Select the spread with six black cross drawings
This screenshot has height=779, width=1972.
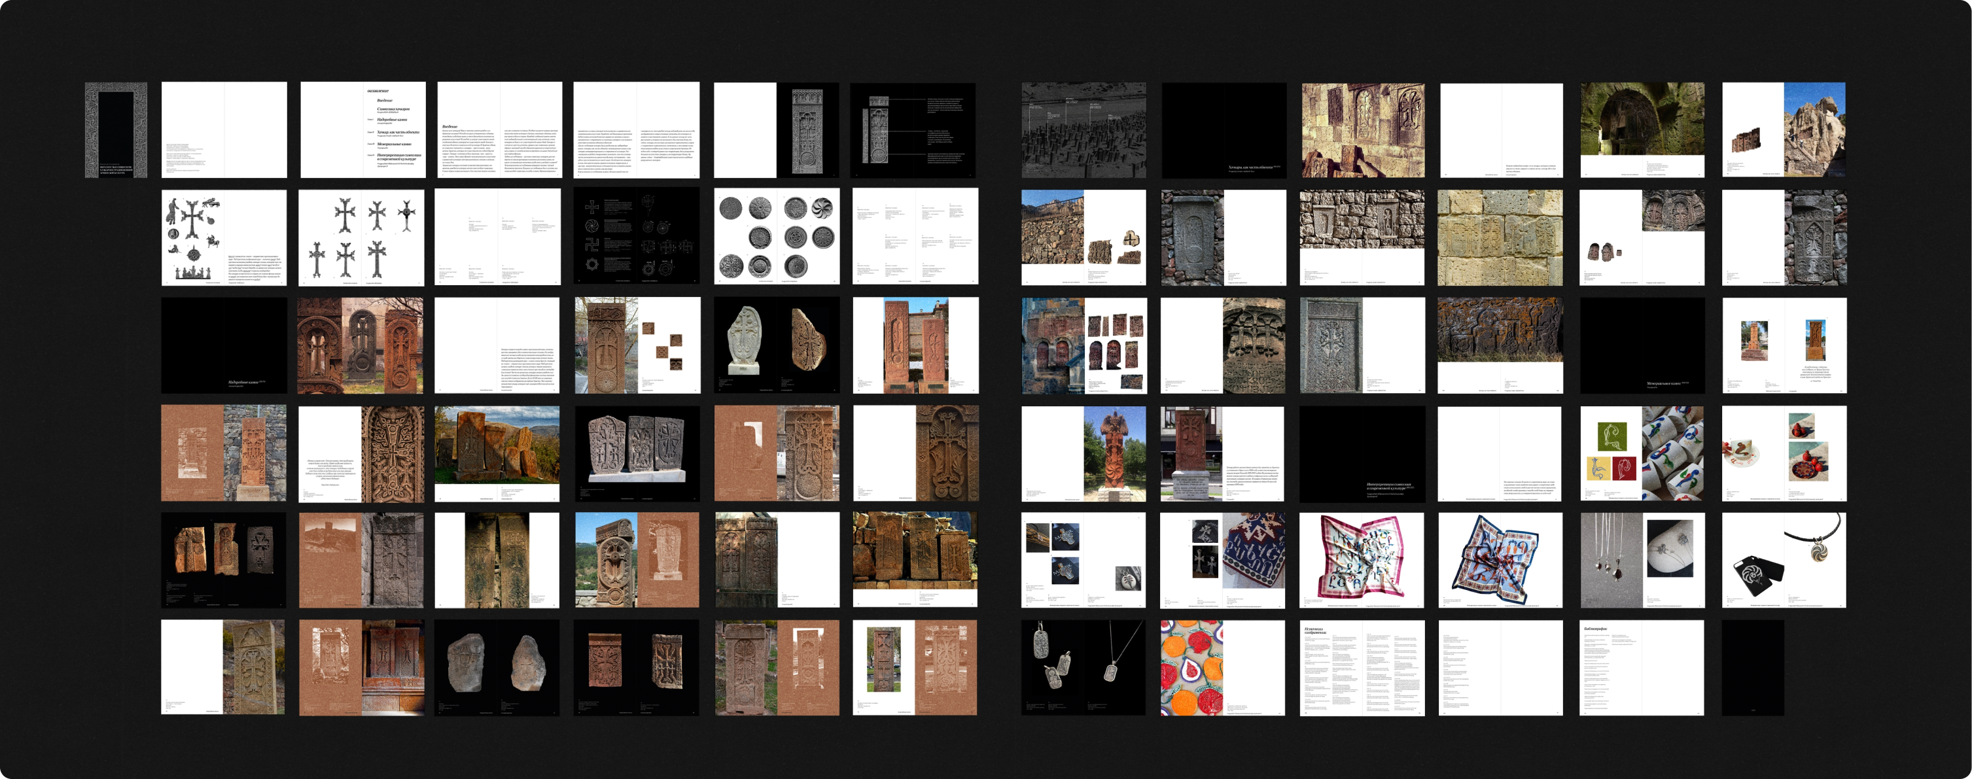tap(361, 238)
